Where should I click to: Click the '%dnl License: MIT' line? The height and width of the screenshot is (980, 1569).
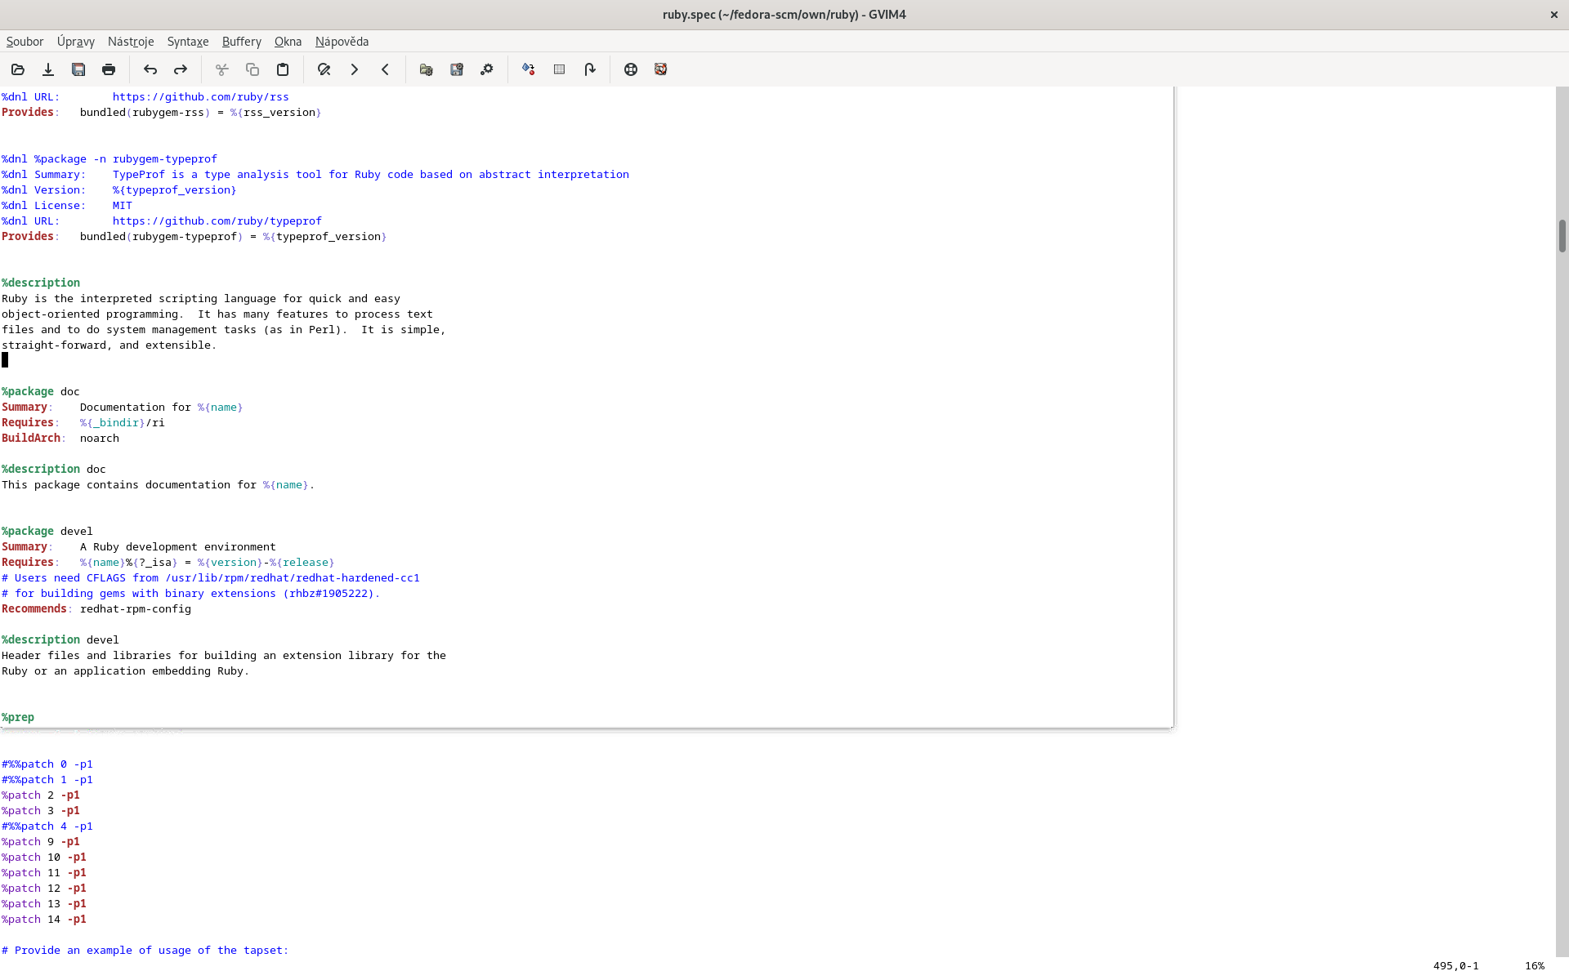[x=67, y=205]
